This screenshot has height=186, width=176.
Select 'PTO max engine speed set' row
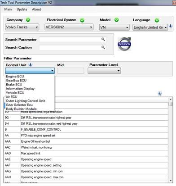pyautogui.click(x=86, y=136)
